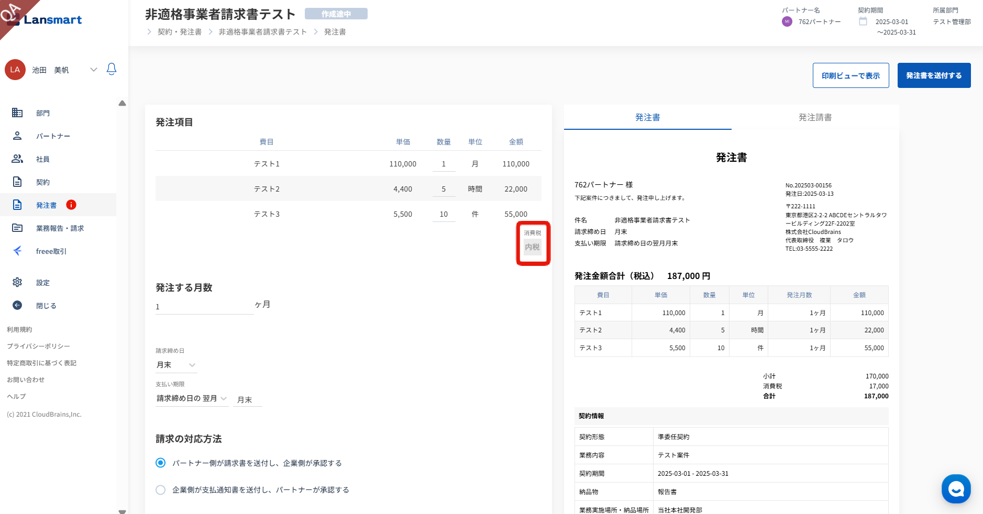The width and height of the screenshot is (983, 514).
Task: Select 企業側が支払通知書を送付し radio option
Action: pyautogui.click(x=161, y=489)
